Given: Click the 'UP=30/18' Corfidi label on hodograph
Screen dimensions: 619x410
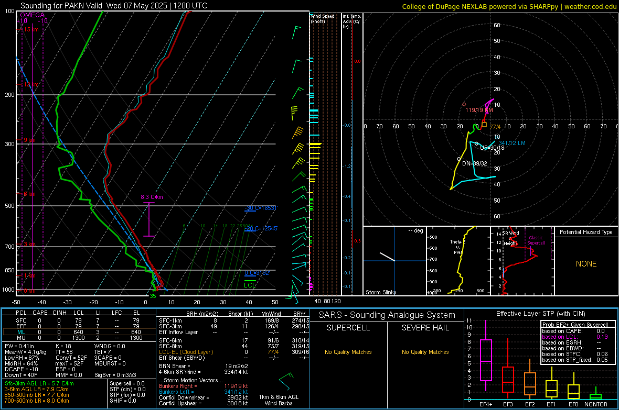Looking at the screenshot, I should click(492, 148).
